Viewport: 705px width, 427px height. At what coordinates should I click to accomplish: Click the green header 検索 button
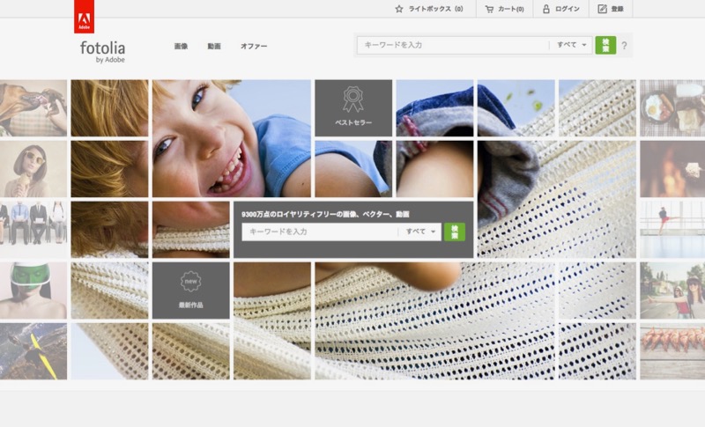pyautogui.click(x=605, y=45)
